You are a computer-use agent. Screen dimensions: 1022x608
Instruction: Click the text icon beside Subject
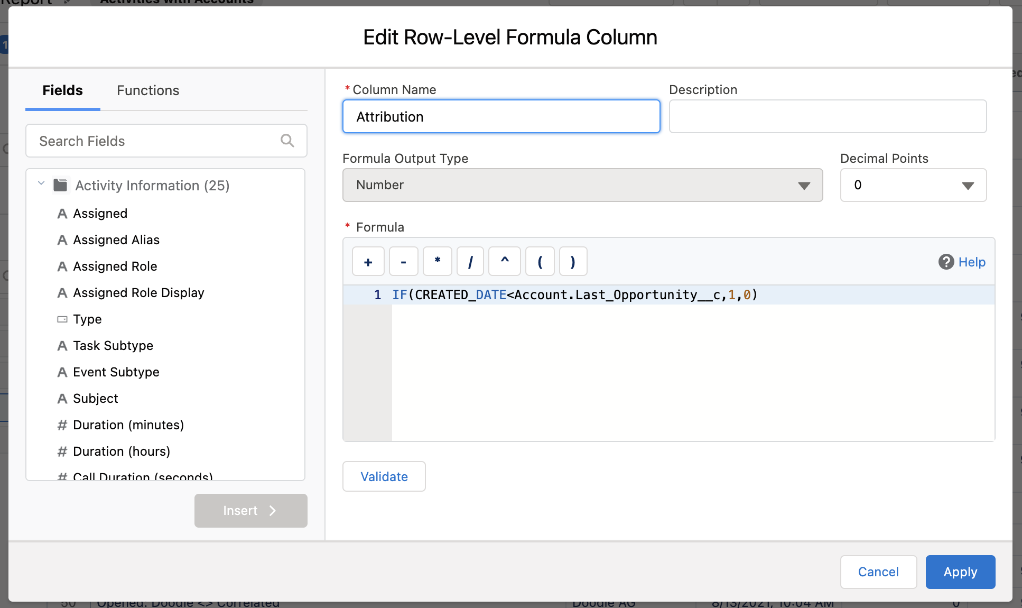tap(62, 399)
